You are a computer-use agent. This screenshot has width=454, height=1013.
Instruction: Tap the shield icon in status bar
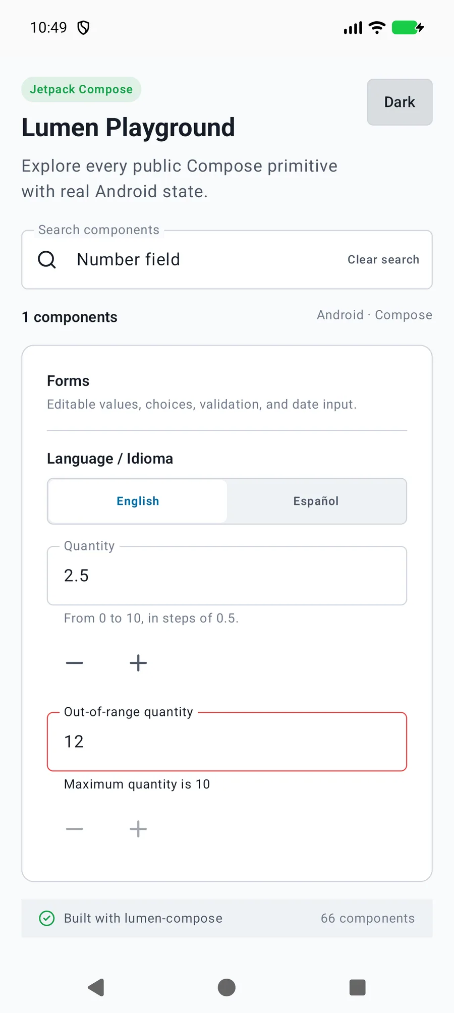83,27
